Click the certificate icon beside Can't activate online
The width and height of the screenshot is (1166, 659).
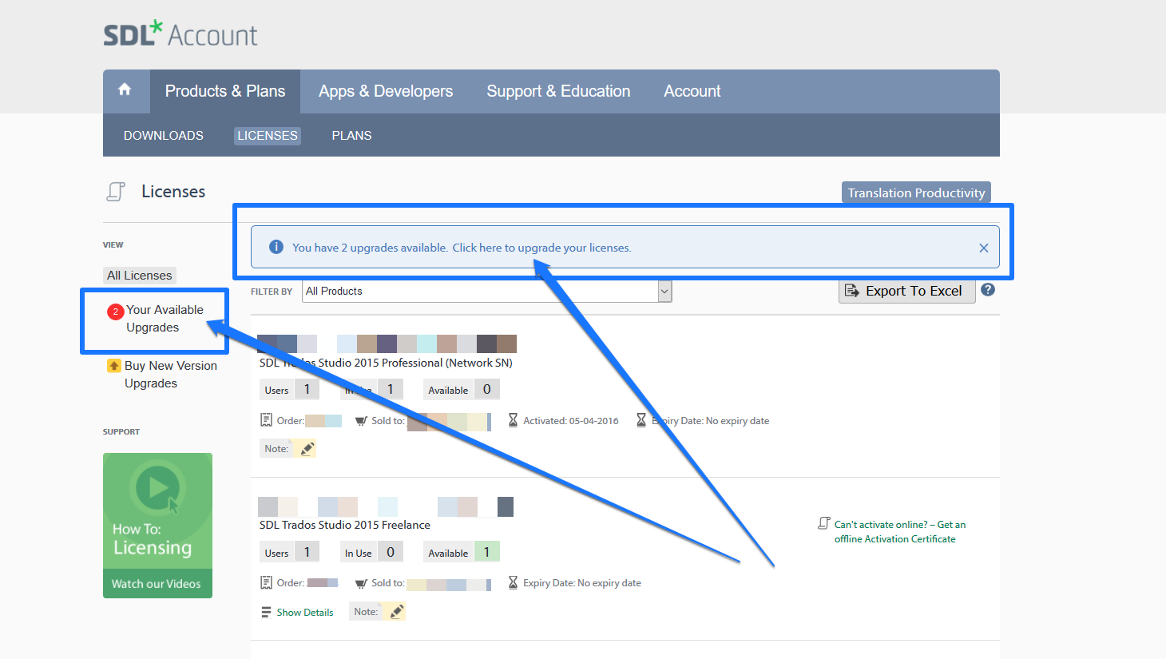pos(824,523)
